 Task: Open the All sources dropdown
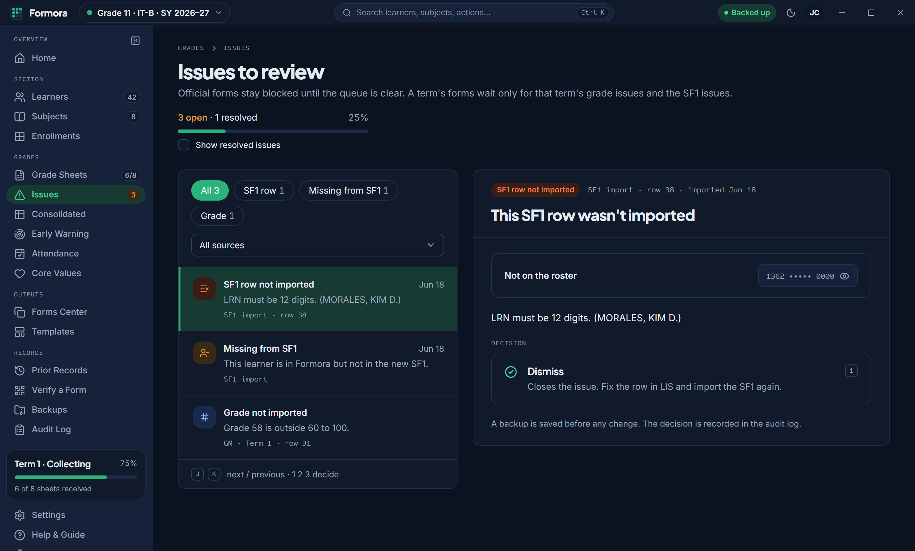pyautogui.click(x=317, y=245)
